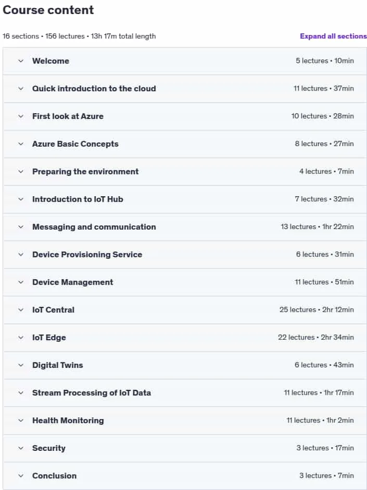Expand the Device Management chevron
Image resolution: width=367 pixels, height=490 pixels.
pos(21,282)
